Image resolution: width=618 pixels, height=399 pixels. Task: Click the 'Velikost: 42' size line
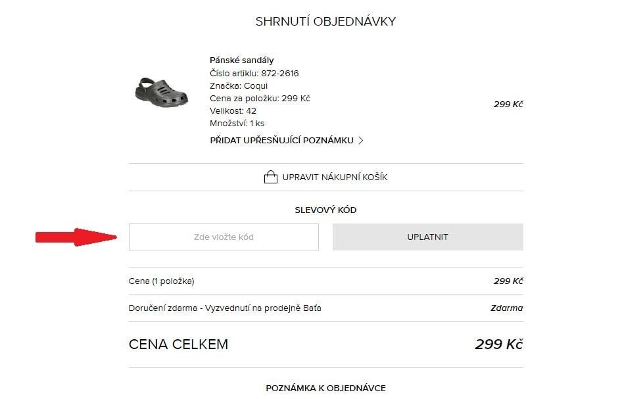click(x=233, y=110)
